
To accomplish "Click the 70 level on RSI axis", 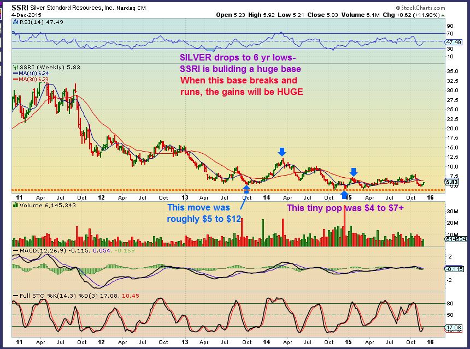I will (450, 34).
